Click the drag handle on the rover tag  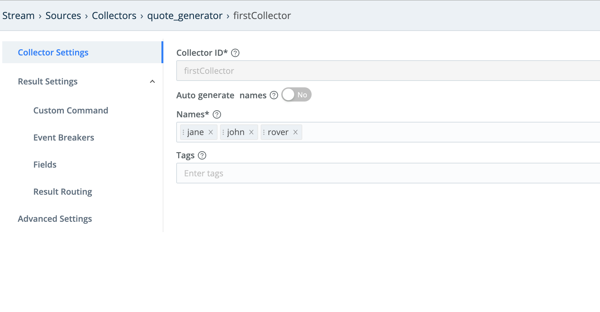[x=264, y=132]
